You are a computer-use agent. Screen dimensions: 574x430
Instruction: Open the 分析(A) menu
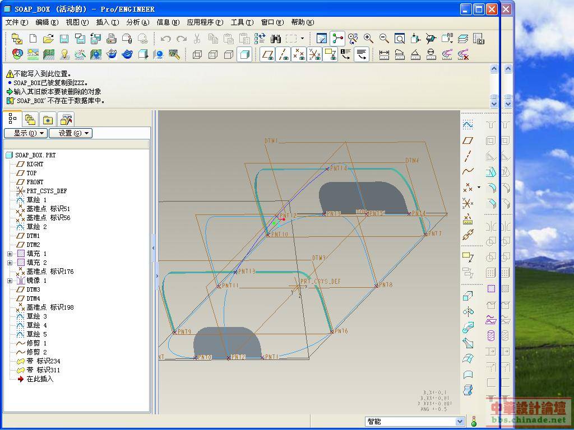[x=138, y=22]
